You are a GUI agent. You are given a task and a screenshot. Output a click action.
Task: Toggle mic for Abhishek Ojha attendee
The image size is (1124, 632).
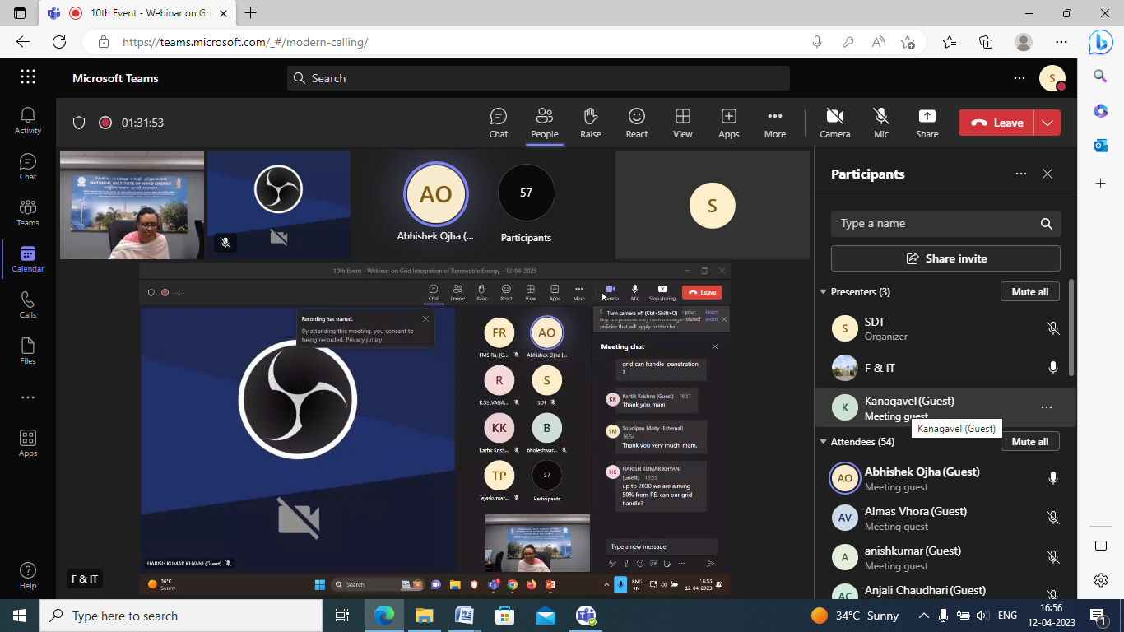click(1052, 478)
